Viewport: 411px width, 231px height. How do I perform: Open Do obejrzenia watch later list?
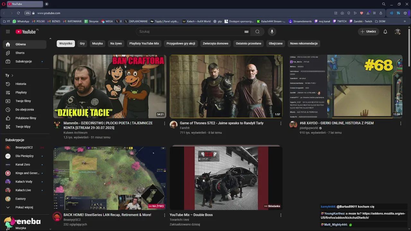pyautogui.click(x=24, y=109)
